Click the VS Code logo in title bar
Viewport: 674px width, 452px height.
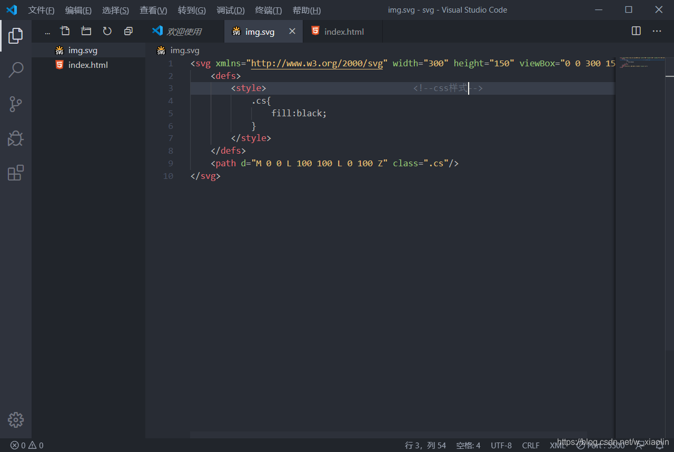coord(12,10)
